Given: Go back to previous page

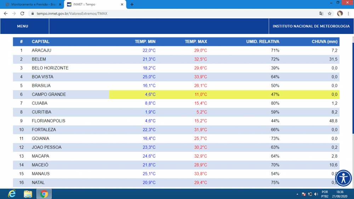Looking at the screenshot, I should click(x=6, y=13).
